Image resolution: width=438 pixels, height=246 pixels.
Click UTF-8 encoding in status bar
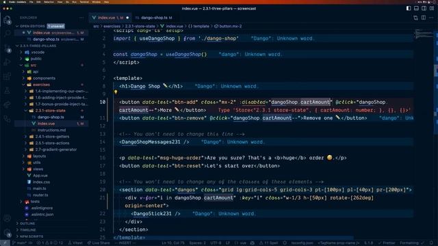216,243
